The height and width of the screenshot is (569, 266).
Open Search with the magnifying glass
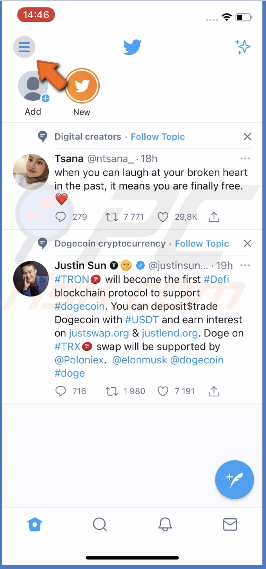100,524
